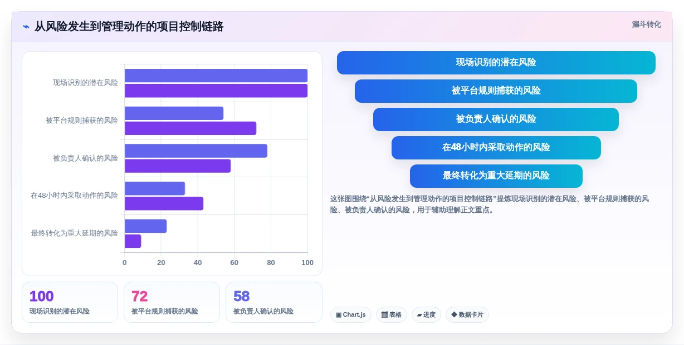
Task: Click the 进度 tag chip
Action: pos(426,315)
